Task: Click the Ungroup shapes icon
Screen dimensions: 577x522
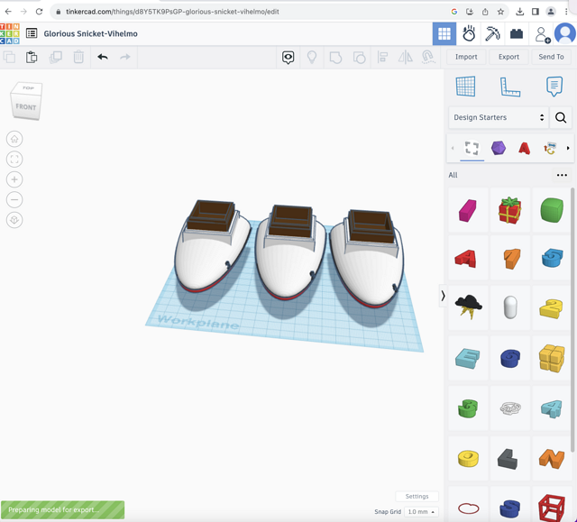Action: click(359, 58)
